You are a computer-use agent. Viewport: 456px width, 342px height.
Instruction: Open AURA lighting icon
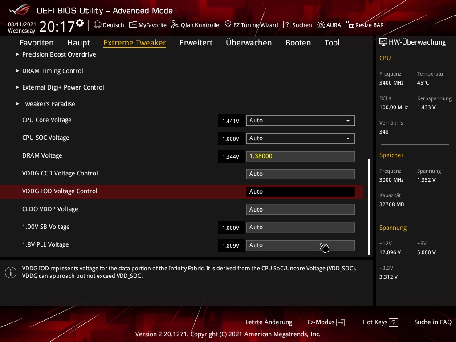coord(321,25)
